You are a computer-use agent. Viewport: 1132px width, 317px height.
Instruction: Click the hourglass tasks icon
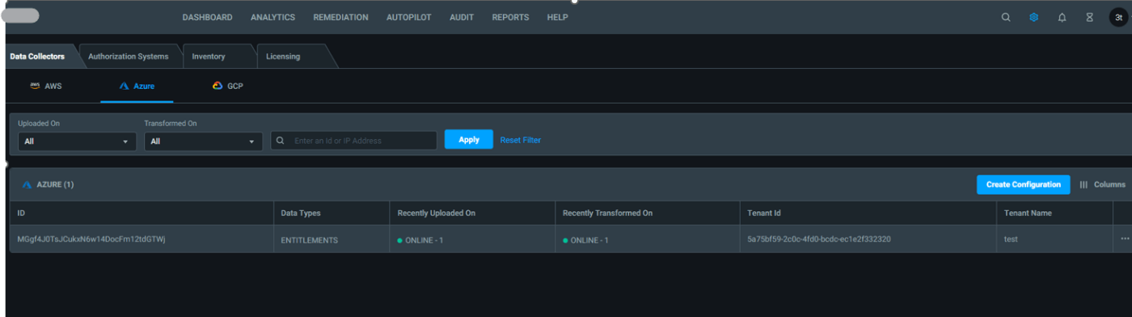[x=1089, y=17]
